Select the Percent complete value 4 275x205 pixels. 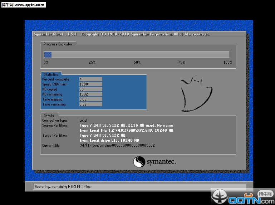(x=91, y=79)
